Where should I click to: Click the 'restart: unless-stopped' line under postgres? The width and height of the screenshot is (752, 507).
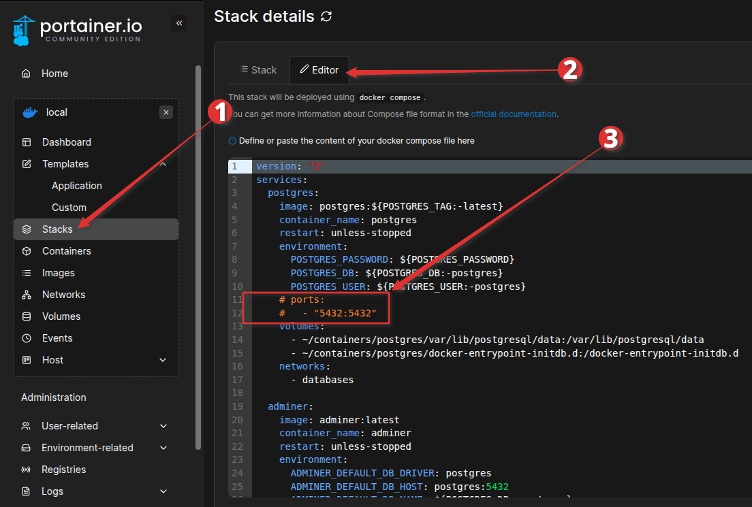(345, 233)
